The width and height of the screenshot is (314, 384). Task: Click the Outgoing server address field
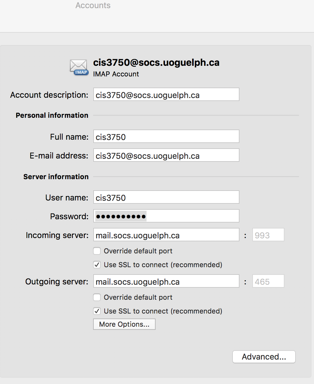tap(166, 281)
